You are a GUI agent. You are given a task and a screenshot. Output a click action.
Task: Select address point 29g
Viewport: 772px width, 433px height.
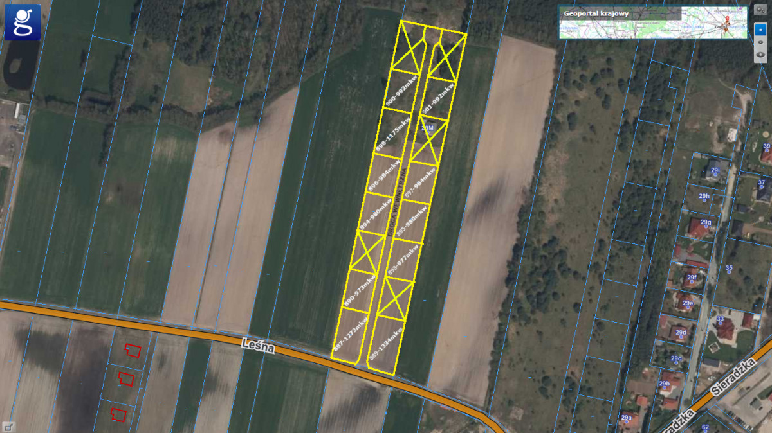pyautogui.click(x=706, y=223)
